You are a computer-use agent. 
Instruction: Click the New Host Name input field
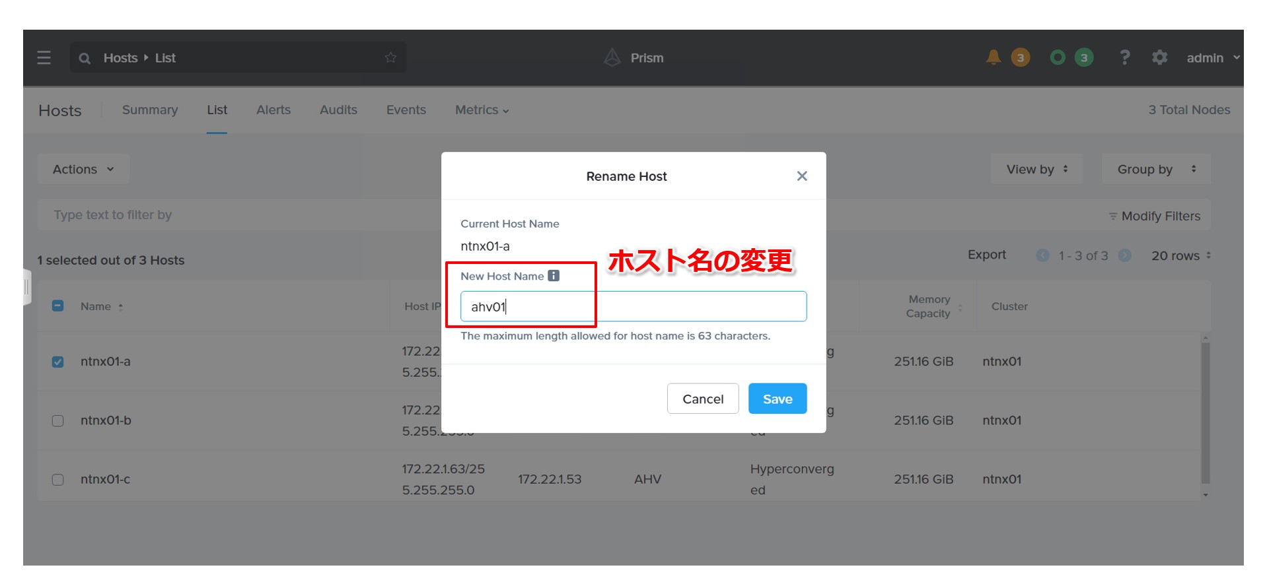coord(633,306)
